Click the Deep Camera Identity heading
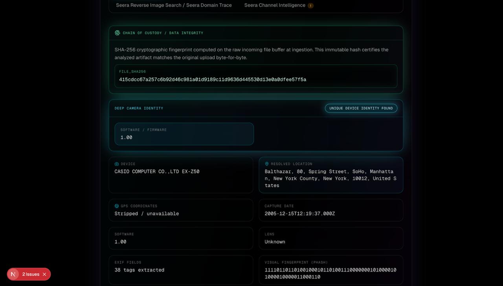Viewport: 503px width, 286px height. (139, 108)
